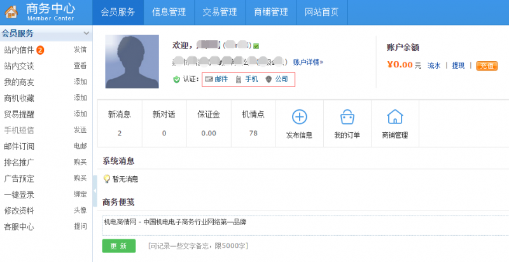Viewport: 509px width, 262px height.
Task: Click 发信 next to 站内信件
Action: click(80, 50)
